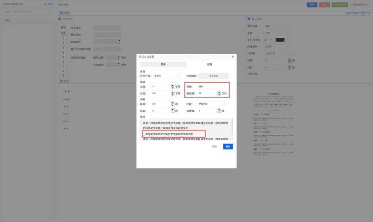
Task: Toggle the bold B button in 字形与字色
Action: point(266,40)
